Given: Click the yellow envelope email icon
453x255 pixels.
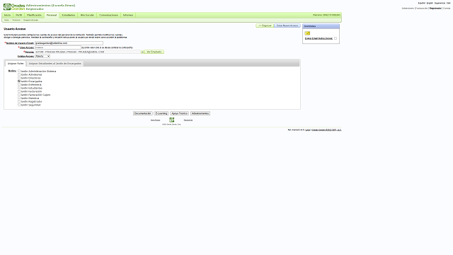Looking at the screenshot, I should click(307, 33).
